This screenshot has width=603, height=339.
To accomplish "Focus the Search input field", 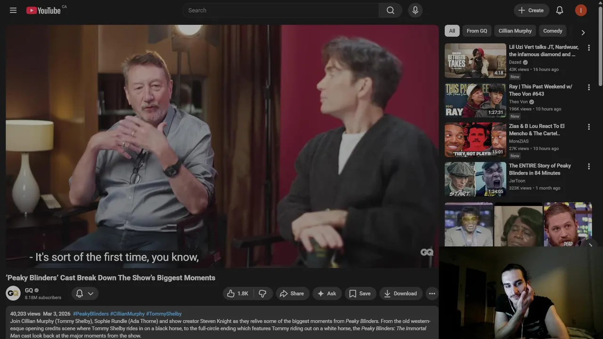I will click(280, 10).
